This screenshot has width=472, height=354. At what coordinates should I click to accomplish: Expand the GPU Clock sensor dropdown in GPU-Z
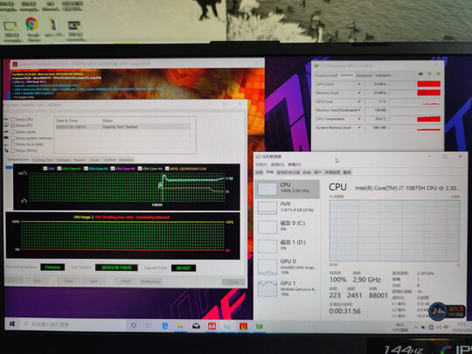click(x=359, y=84)
